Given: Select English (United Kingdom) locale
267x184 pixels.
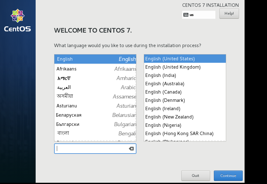Looking at the screenshot, I should click(x=185, y=67).
